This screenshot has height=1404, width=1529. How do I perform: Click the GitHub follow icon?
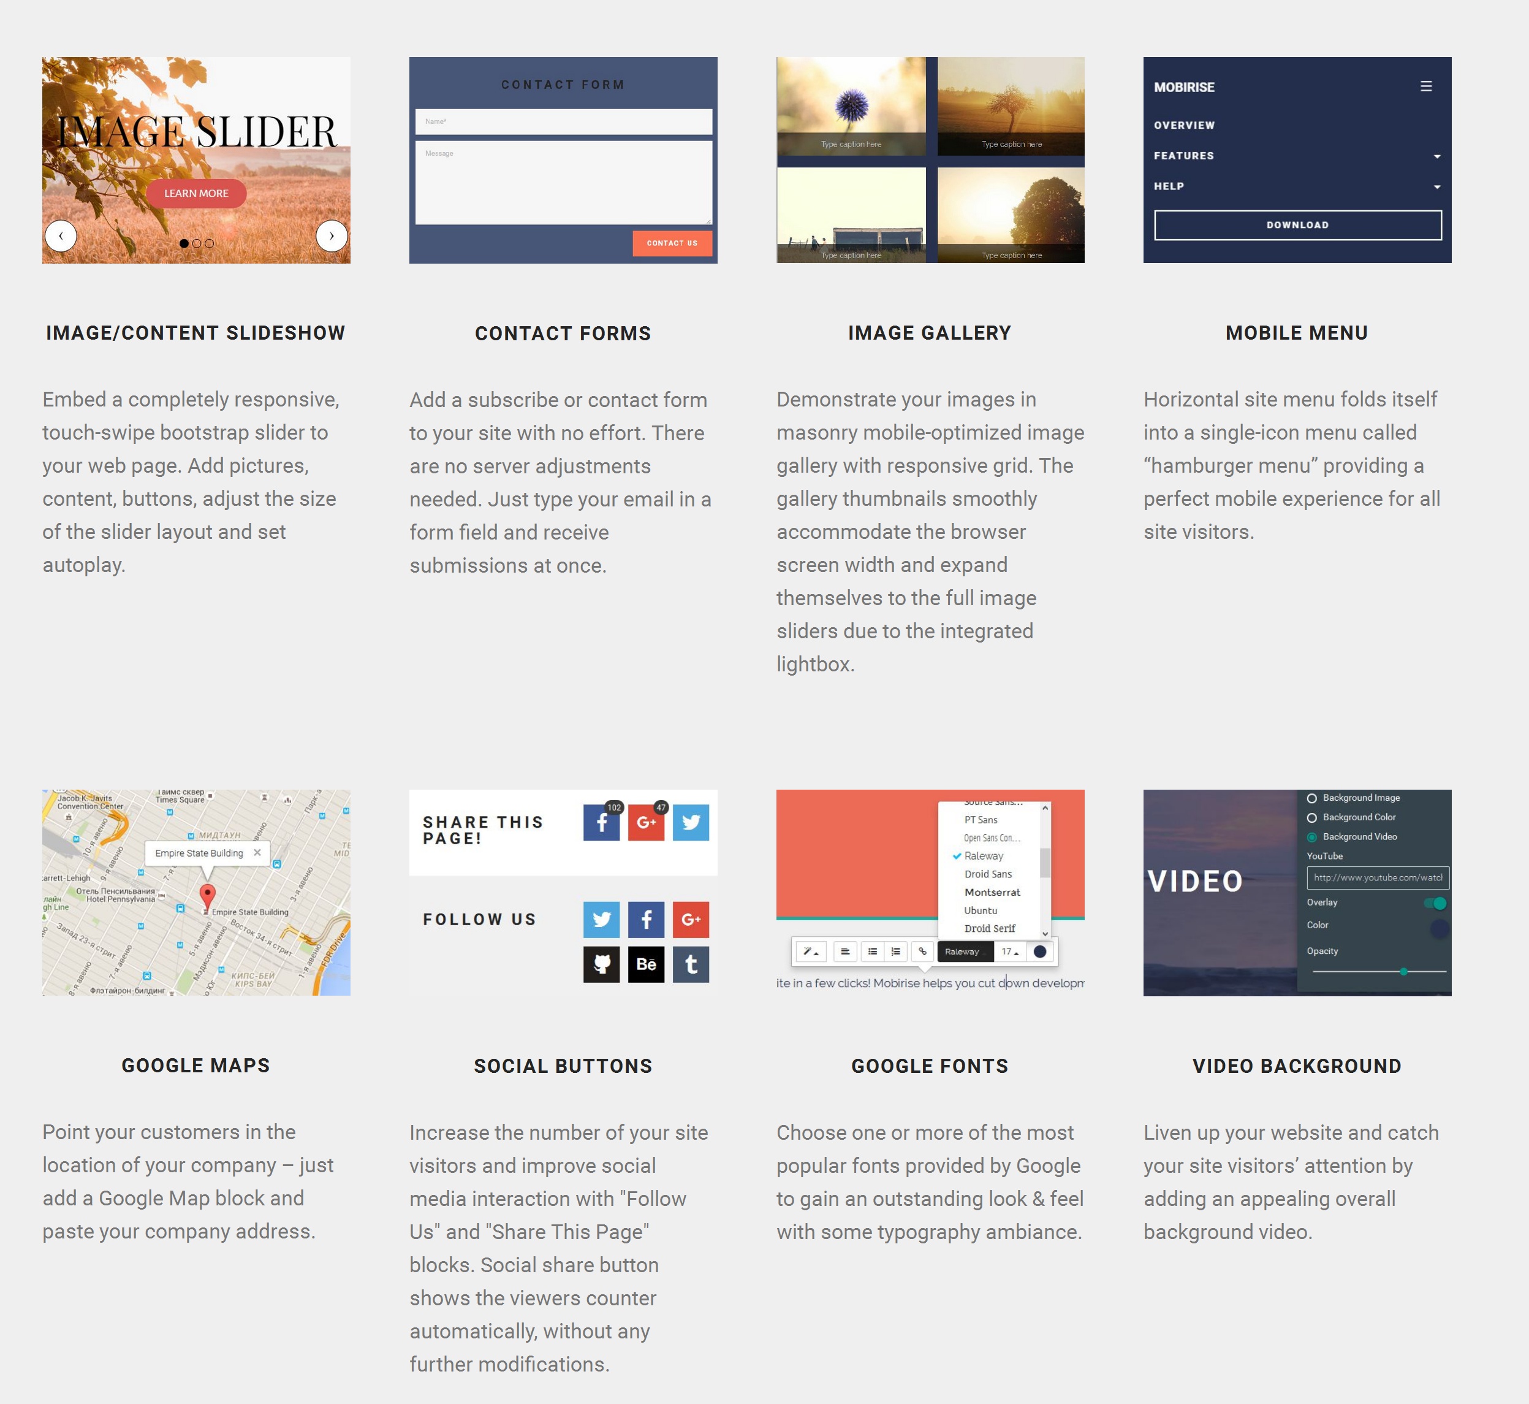point(601,964)
